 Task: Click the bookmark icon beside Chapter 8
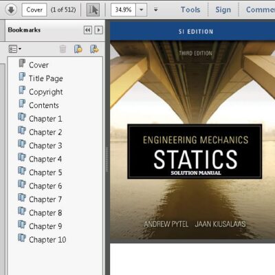pyautogui.click(x=22, y=211)
